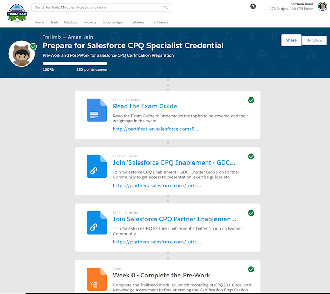Click the document icon for Read the Exam Guide
Screen dimensions: 330x294
point(96,110)
